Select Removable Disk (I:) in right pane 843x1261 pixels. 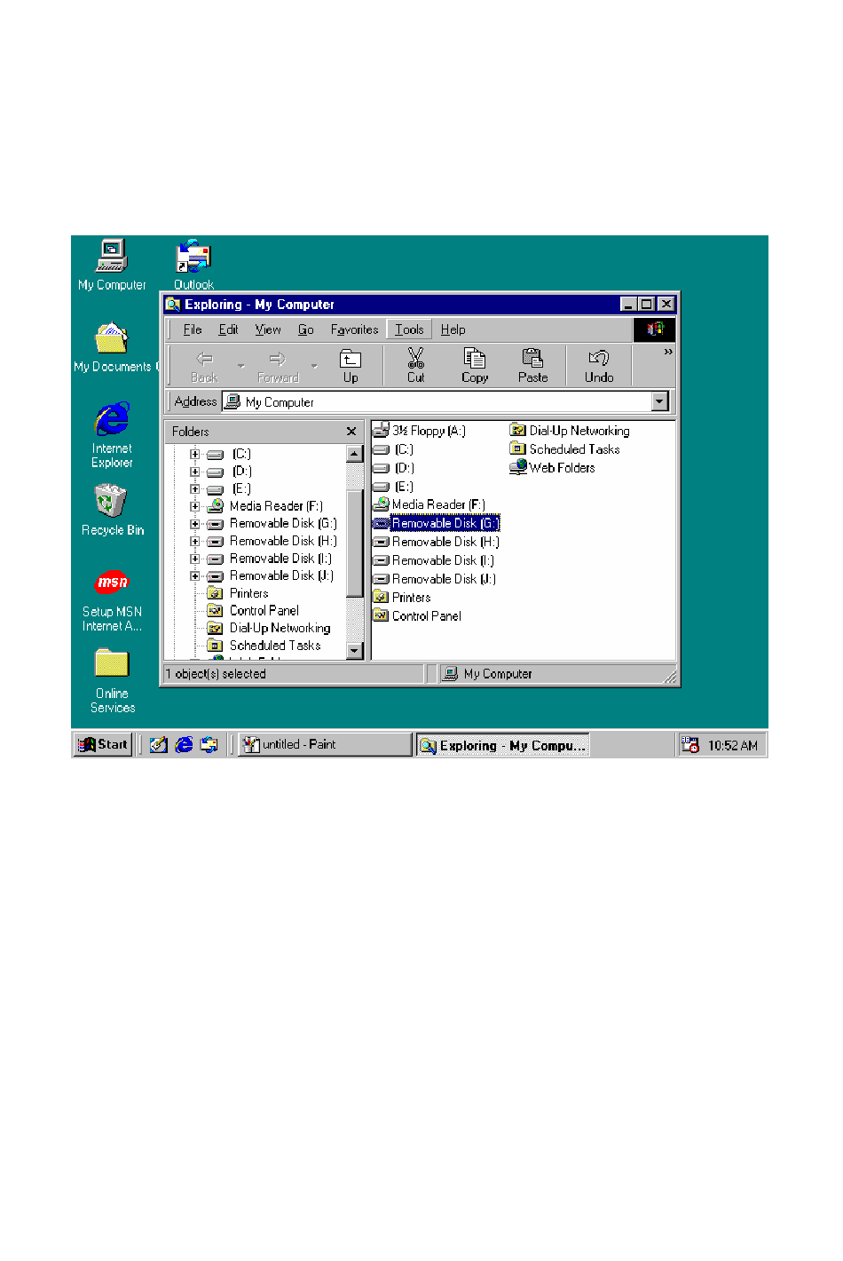click(x=434, y=560)
